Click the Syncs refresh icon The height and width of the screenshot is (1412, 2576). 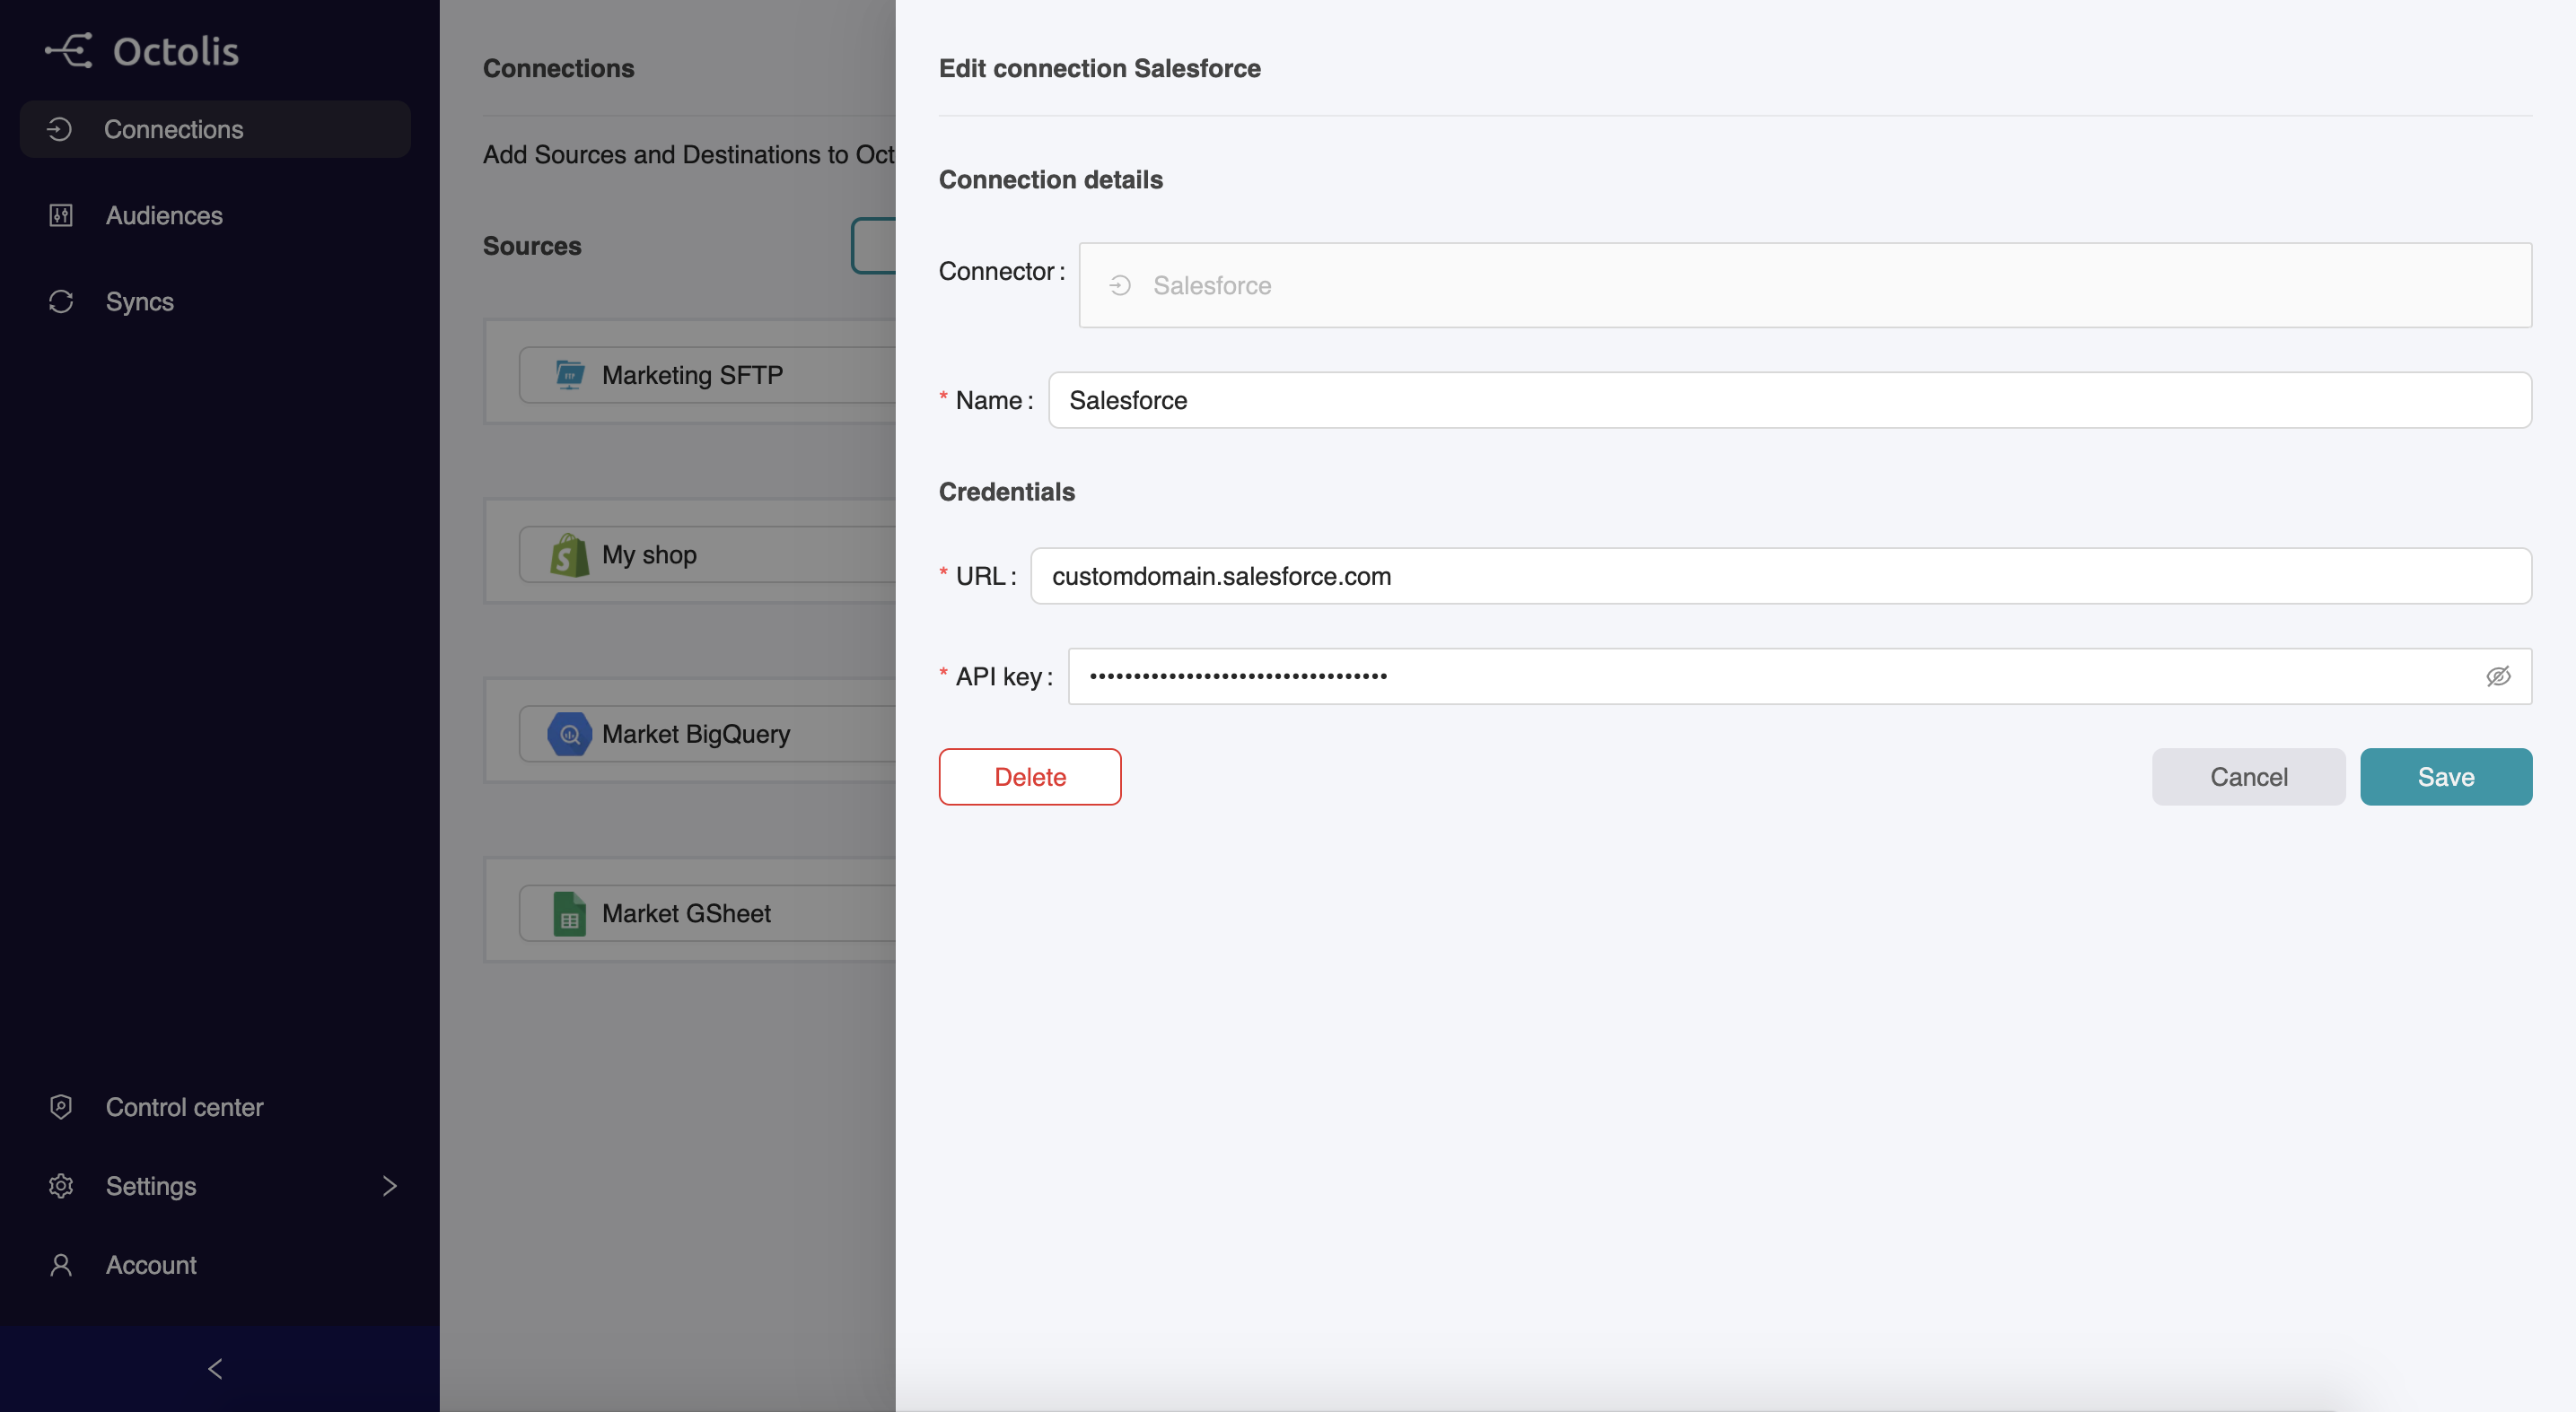tap(61, 301)
